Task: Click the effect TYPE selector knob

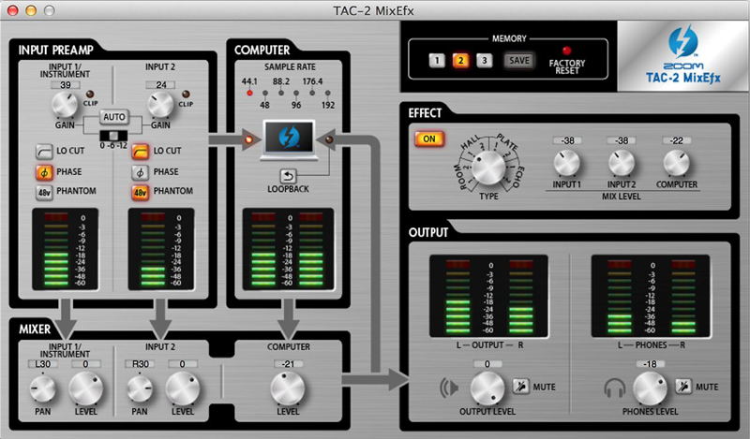Action: [487, 168]
